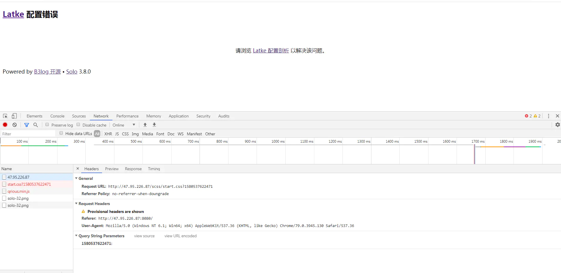
Task: Filter requests by Other
Action: pos(210,134)
